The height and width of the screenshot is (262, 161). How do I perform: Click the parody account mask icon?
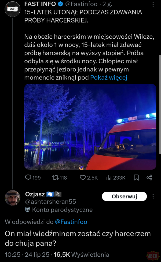27,210
